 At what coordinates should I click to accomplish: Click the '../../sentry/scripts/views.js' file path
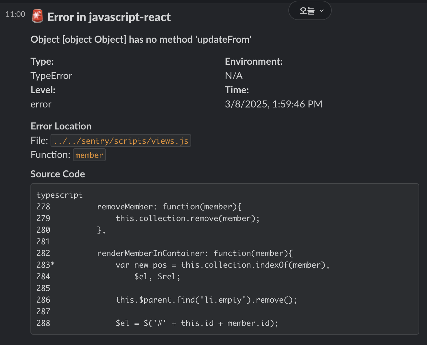point(121,141)
